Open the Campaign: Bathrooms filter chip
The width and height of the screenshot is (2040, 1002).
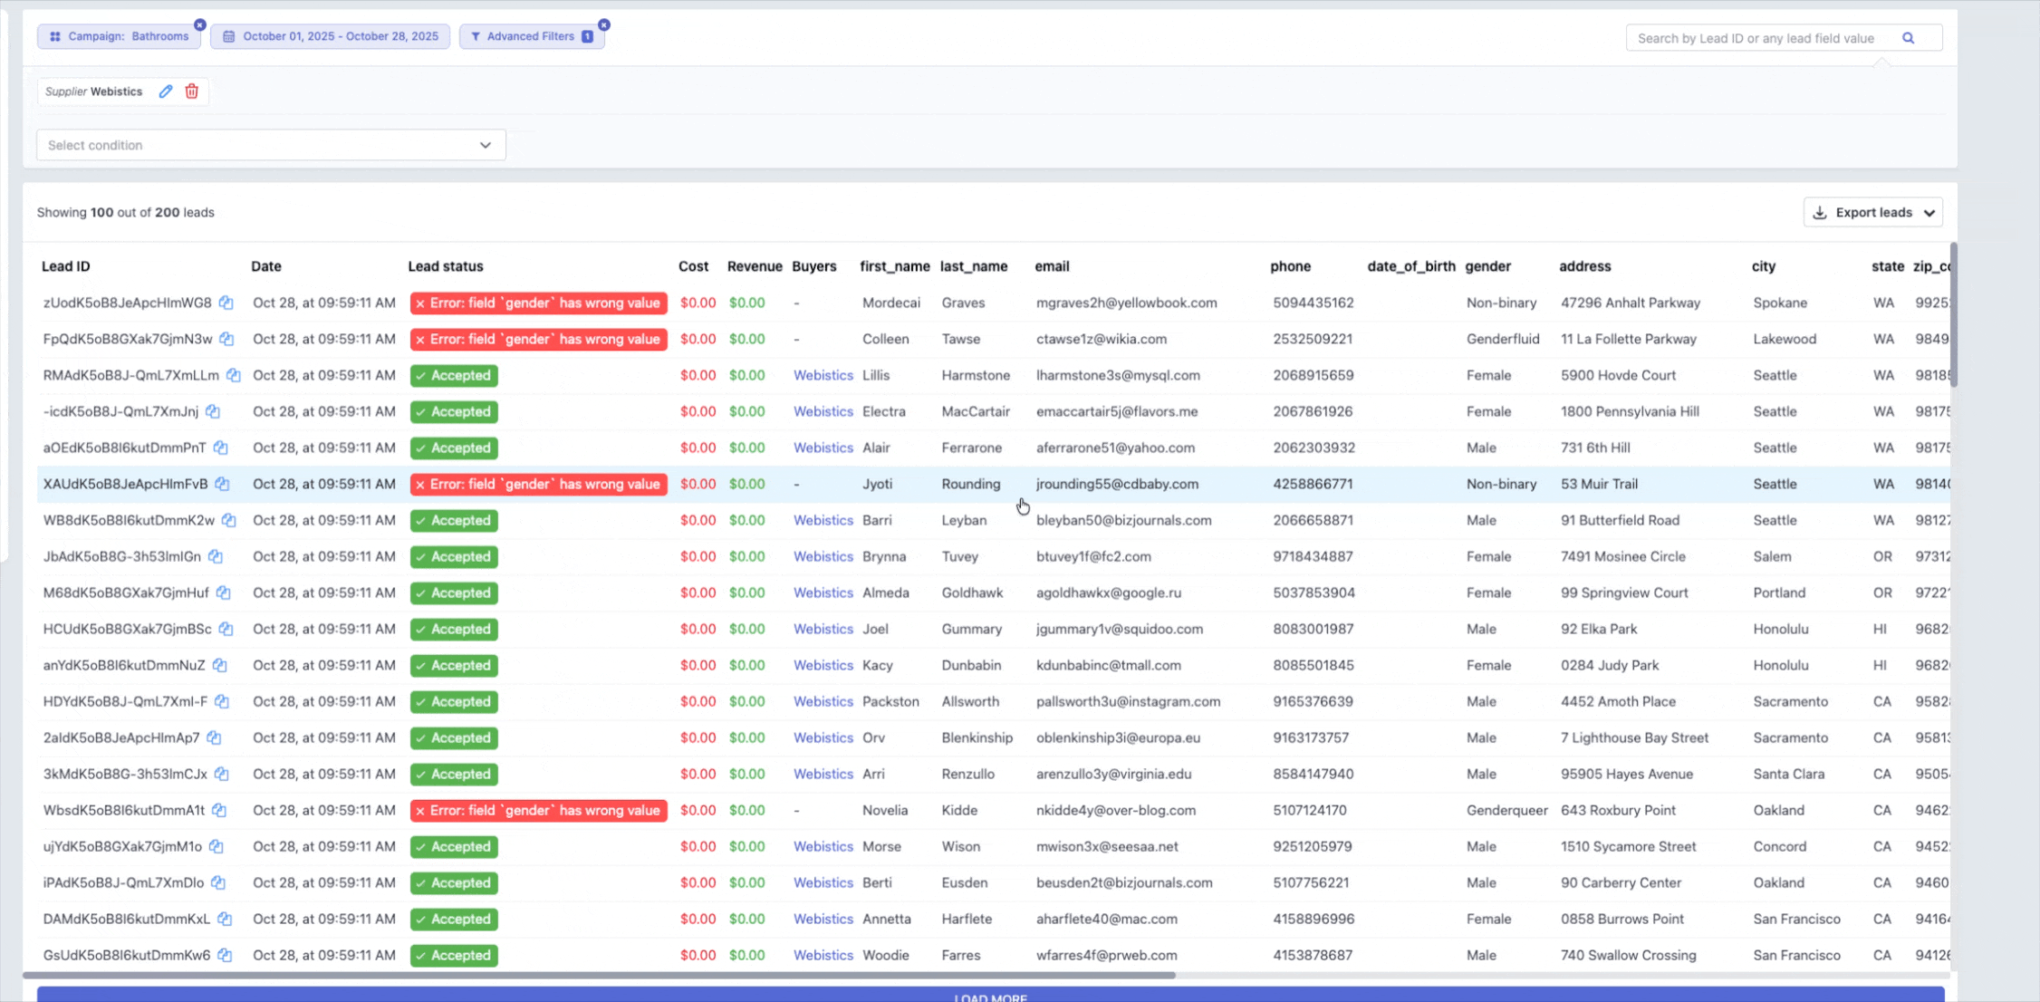[x=119, y=36]
